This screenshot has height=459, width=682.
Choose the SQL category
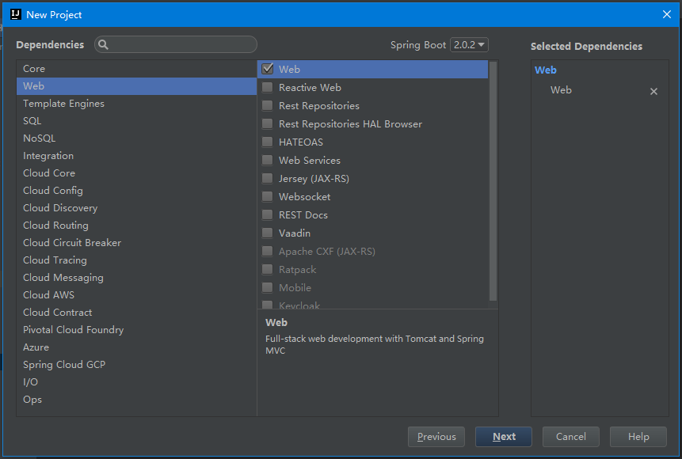pos(136,121)
